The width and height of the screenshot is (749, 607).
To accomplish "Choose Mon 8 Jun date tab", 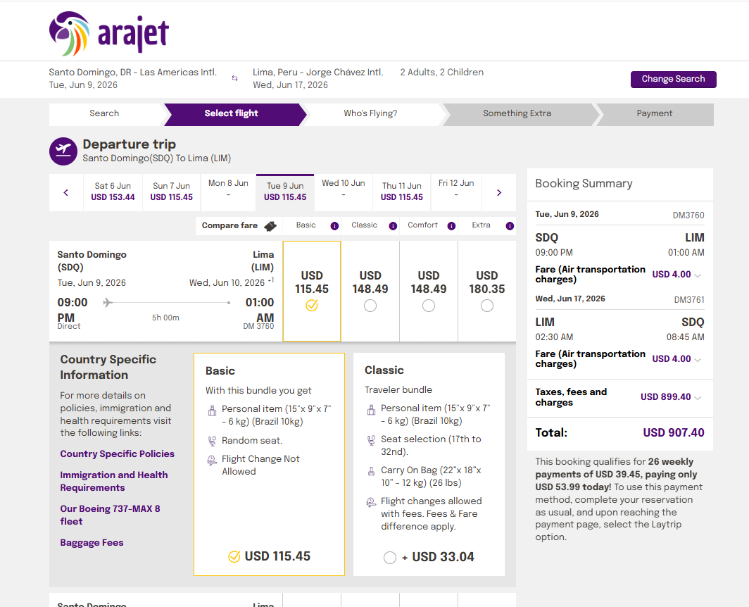I will [x=228, y=192].
